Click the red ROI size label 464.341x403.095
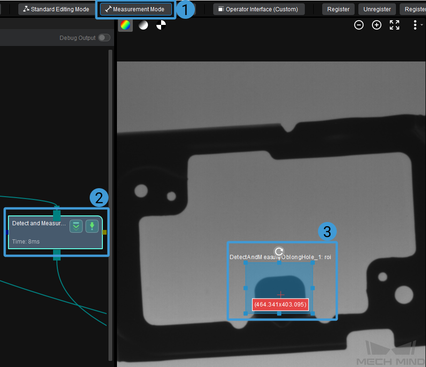This screenshot has width=426, height=367. [x=280, y=304]
